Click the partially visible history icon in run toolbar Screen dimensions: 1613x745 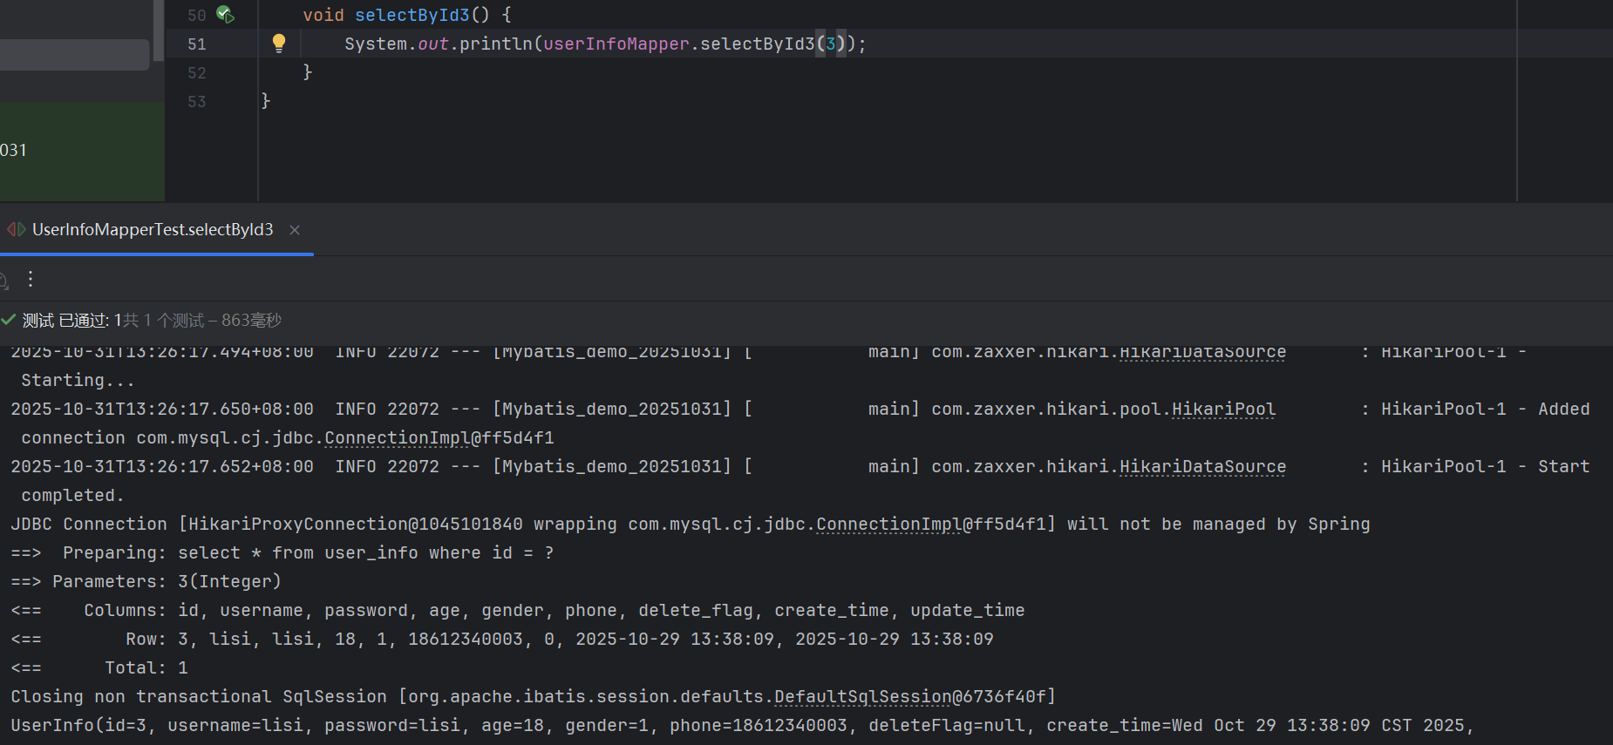point(3,280)
